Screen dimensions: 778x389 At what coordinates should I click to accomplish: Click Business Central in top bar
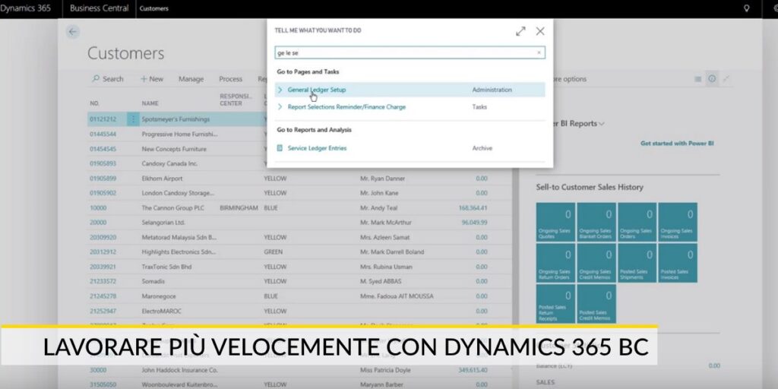point(100,8)
